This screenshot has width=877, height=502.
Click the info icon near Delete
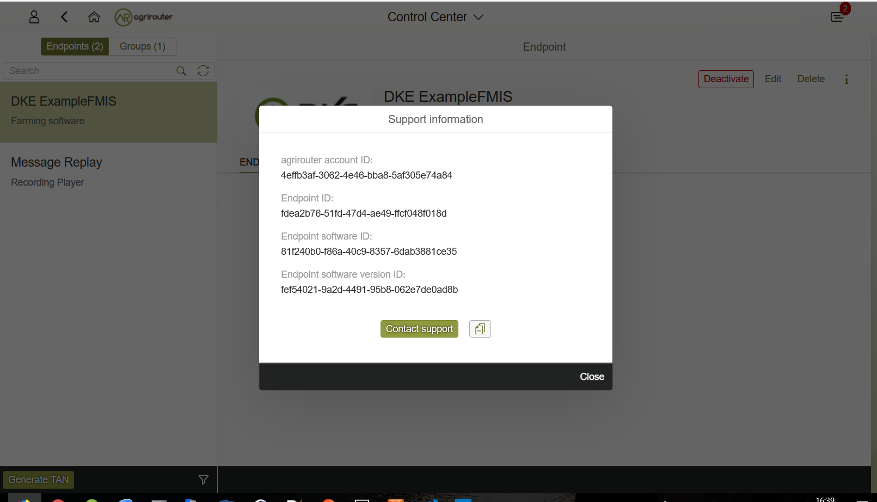pos(847,79)
